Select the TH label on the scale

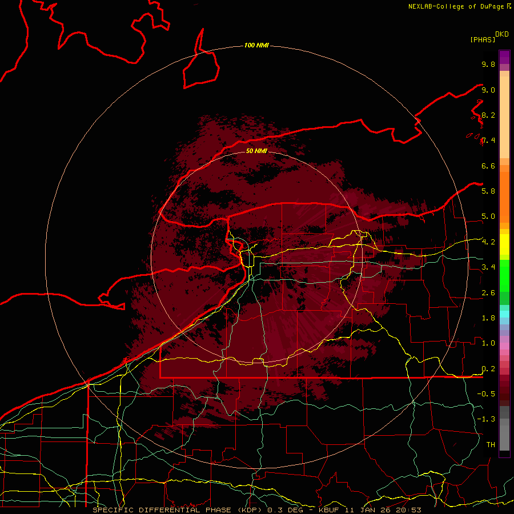[491, 444]
